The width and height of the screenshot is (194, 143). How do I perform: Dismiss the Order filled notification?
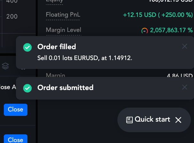(184, 46)
